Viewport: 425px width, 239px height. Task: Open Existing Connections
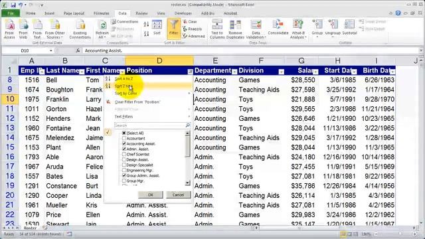(80, 29)
